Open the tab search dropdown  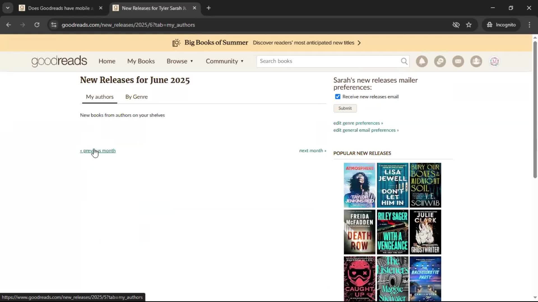pyautogui.click(x=8, y=8)
